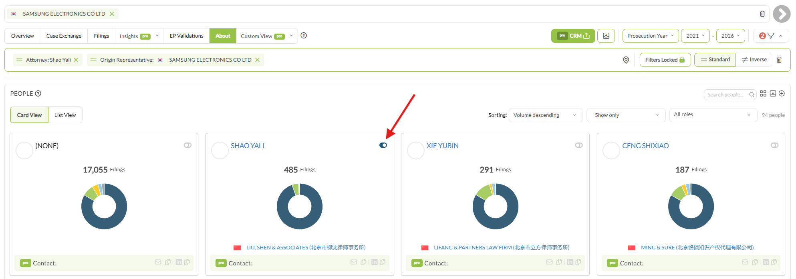Remove the Samsung Electronics chip from search bar
The image size is (796, 279).
click(x=112, y=14)
